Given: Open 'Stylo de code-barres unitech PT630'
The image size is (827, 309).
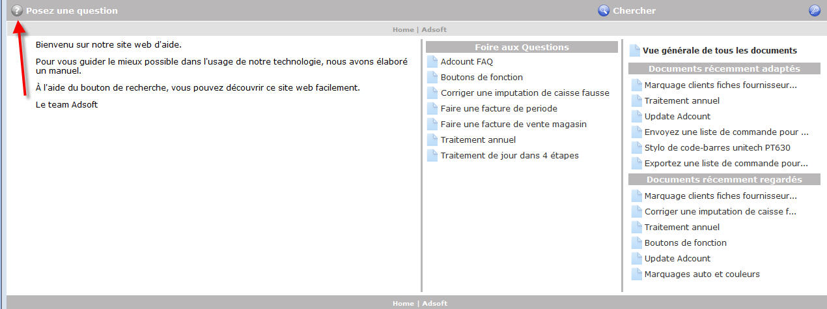Looking at the screenshot, I should pos(718,148).
